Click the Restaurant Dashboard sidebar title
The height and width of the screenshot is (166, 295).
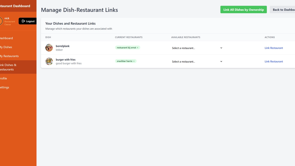tap(15, 6)
